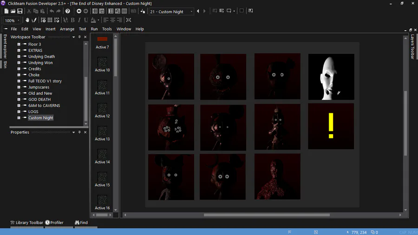This screenshot has width=418, height=235.
Task: Open the frame selector combo 21 - Custom Night
Action: 171,12
